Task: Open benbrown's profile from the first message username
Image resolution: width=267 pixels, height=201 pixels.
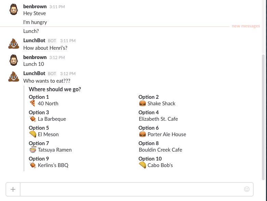Action: (x=35, y=7)
